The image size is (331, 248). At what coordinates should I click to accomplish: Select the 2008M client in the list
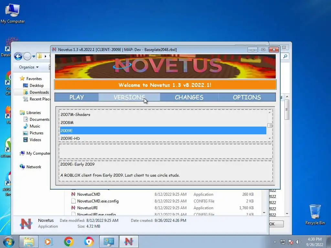tap(163, 122)
